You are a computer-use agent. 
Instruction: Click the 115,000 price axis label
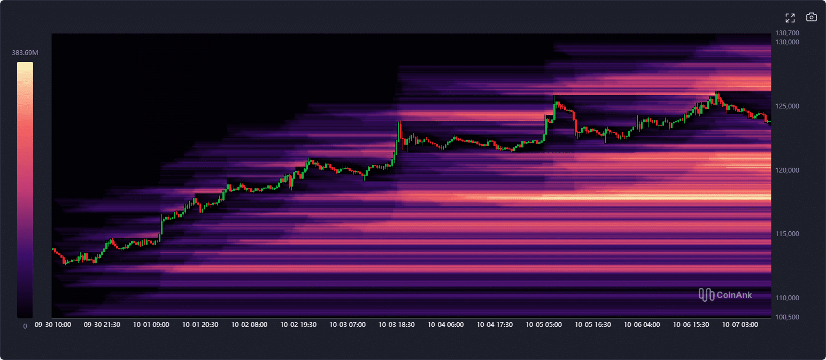787,233
